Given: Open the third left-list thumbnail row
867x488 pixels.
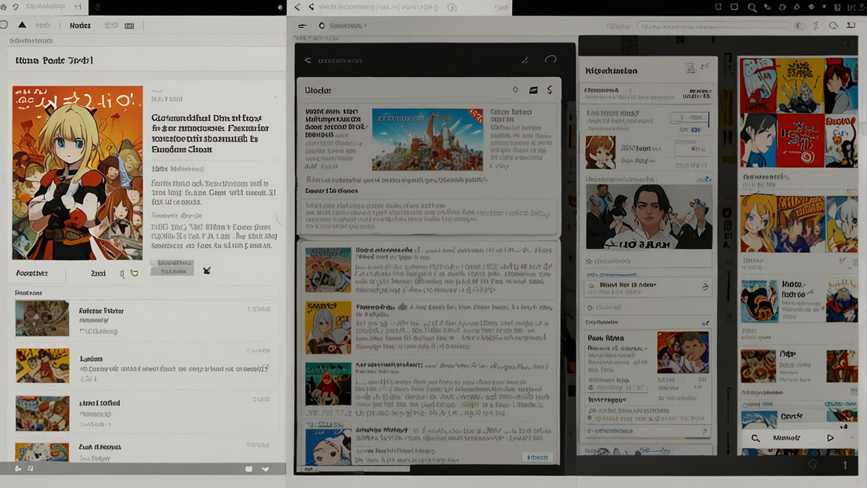Looking at the screenshot, I should [x=144, y=413].
